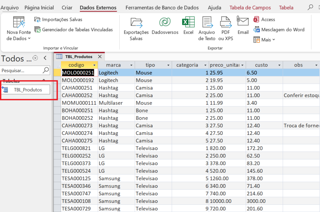Select TBL_Produtos in the navigation pane
The height and width of the screenshot is (212, 320).
(28, 90)
